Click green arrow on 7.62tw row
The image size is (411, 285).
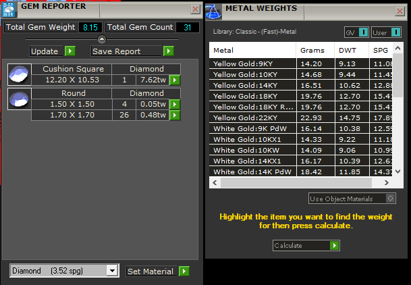[175, 80]
